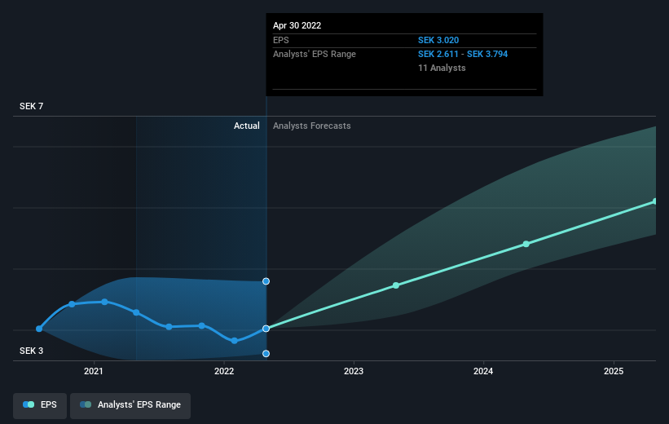Click the 'Analysts Forecasts' label

(312, 126)
